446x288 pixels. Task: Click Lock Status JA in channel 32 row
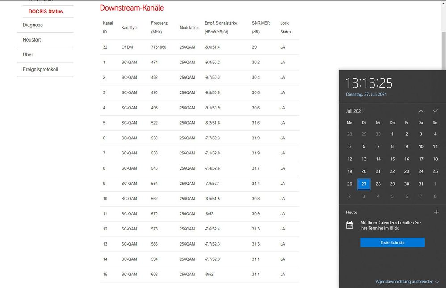(282, 47)
